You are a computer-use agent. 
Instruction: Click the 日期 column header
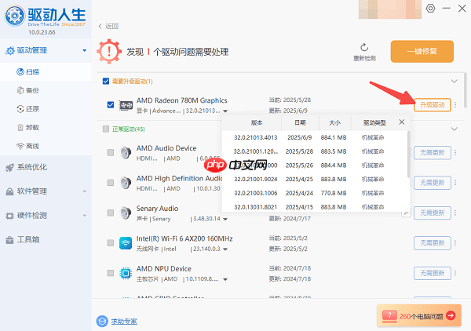pos(300,122)
